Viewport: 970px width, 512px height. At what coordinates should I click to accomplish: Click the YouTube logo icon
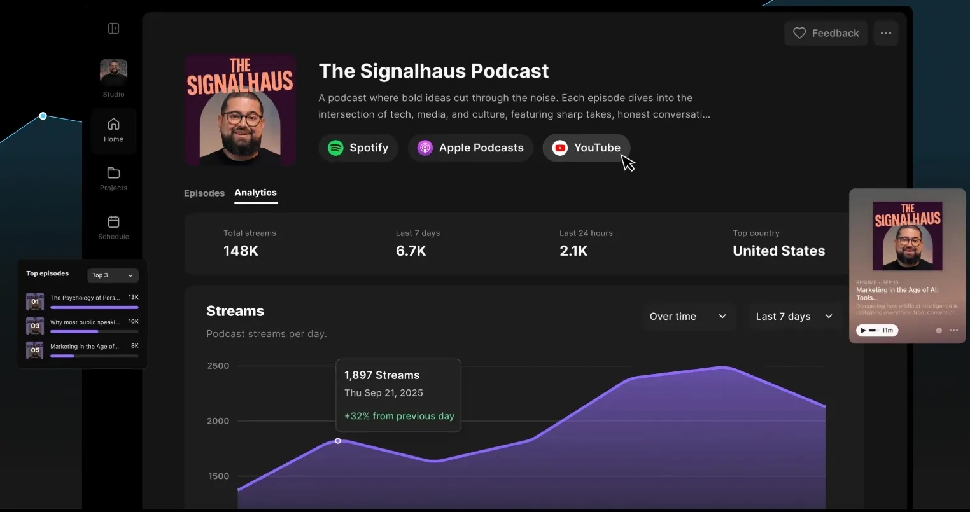pos(559,148)
